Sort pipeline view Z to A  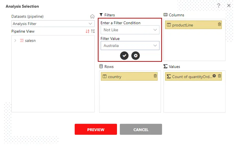[x=93, y=31]
